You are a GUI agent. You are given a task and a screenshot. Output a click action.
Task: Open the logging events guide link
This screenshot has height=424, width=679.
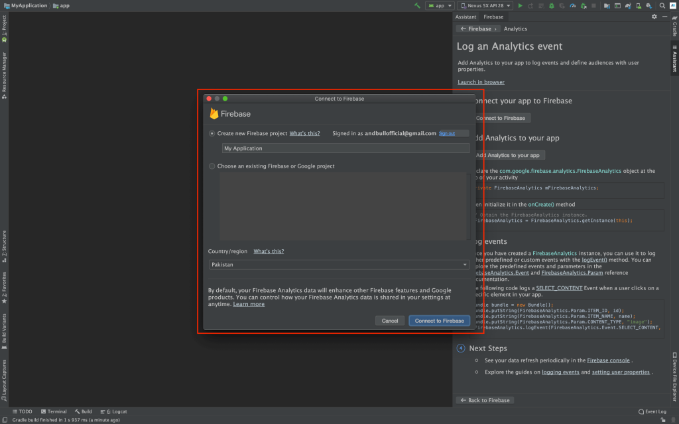pos(560,372)
